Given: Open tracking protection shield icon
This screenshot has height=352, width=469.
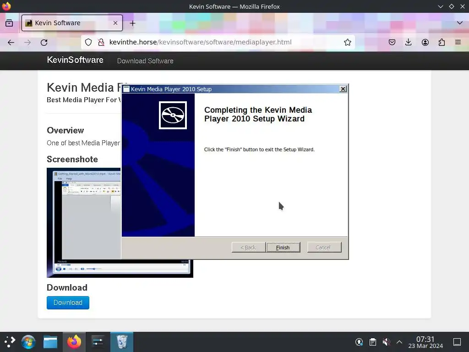Looking at the screenshot, I should pos(88,42).
